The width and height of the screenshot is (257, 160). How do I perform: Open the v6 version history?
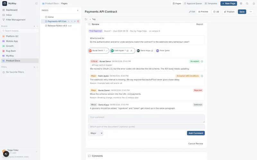tap(216, 12)
